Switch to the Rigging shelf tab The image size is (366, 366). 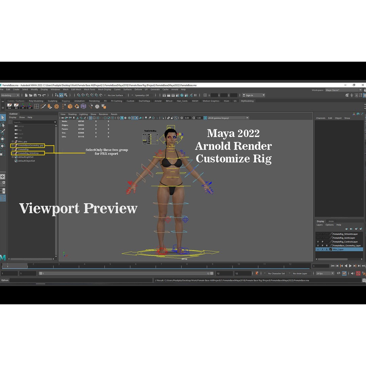[x=66, y=101]
